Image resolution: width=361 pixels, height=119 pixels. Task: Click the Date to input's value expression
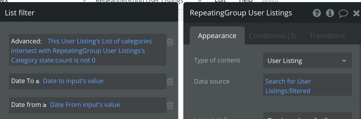click(x=73, y=81)
